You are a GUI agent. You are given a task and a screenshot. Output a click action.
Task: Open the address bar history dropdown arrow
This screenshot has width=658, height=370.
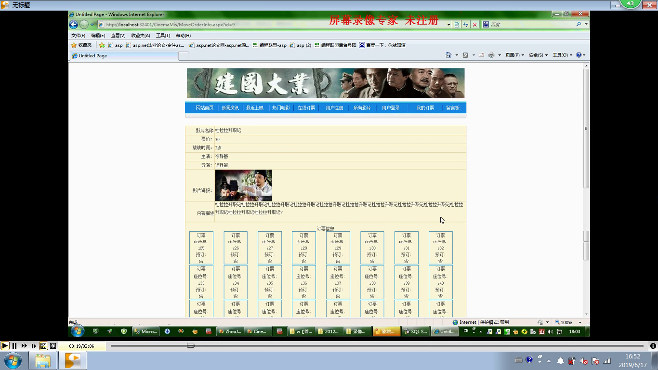pos(449,25)
